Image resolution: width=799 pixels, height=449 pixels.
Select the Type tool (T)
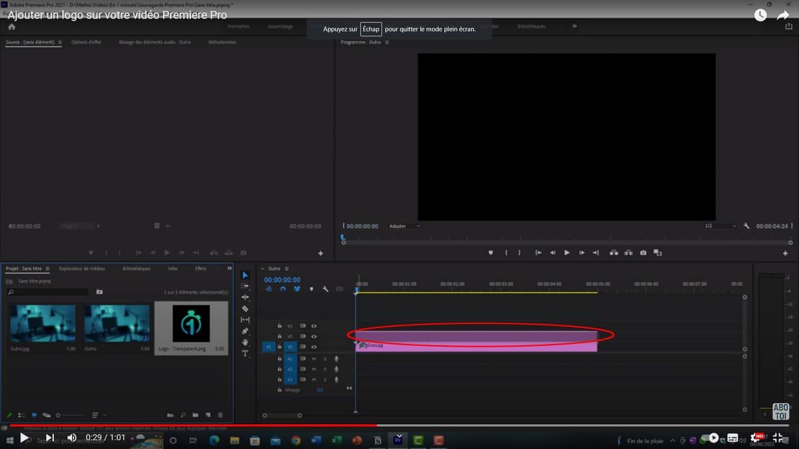tap(245, 354)
